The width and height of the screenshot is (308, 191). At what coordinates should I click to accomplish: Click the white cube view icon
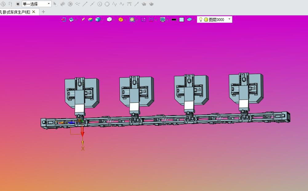[x=109, y=19]
